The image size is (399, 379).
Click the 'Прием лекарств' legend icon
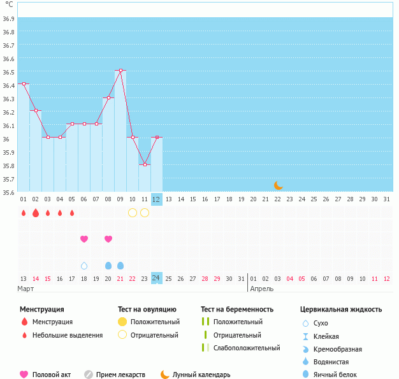click(x=89, y=375)
